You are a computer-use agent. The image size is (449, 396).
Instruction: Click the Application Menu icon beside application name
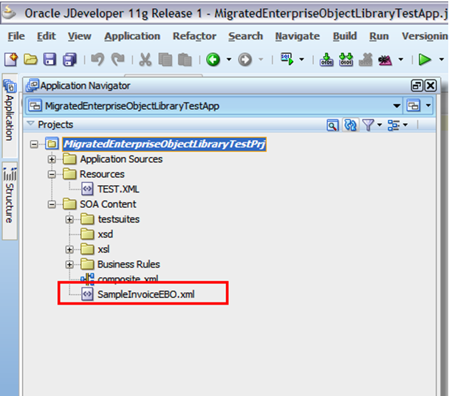pyautogui.click(x=414, y=106)
